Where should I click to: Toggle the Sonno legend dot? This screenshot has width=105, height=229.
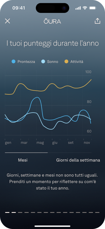click(x=43, y=62)
